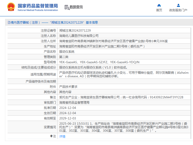Click the 管理类别 label

pos(50,57)
